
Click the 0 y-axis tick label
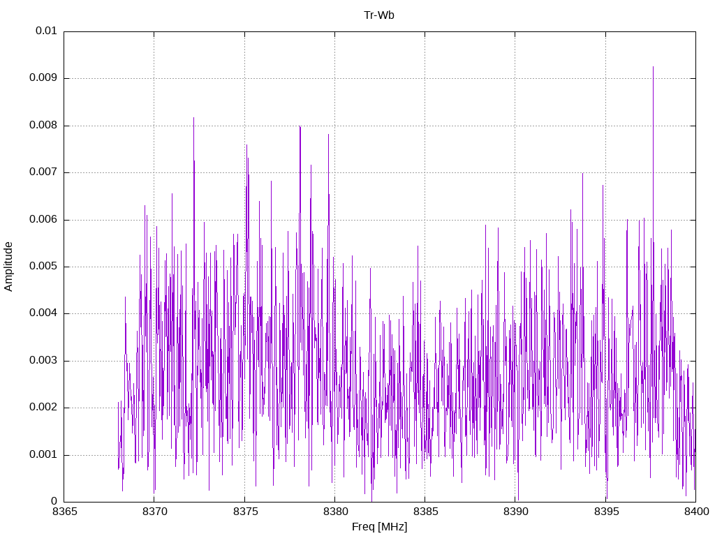click(54, 501)
